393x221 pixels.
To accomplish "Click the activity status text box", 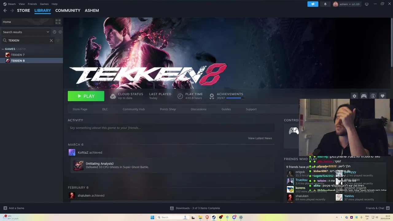I will [171, 128].
